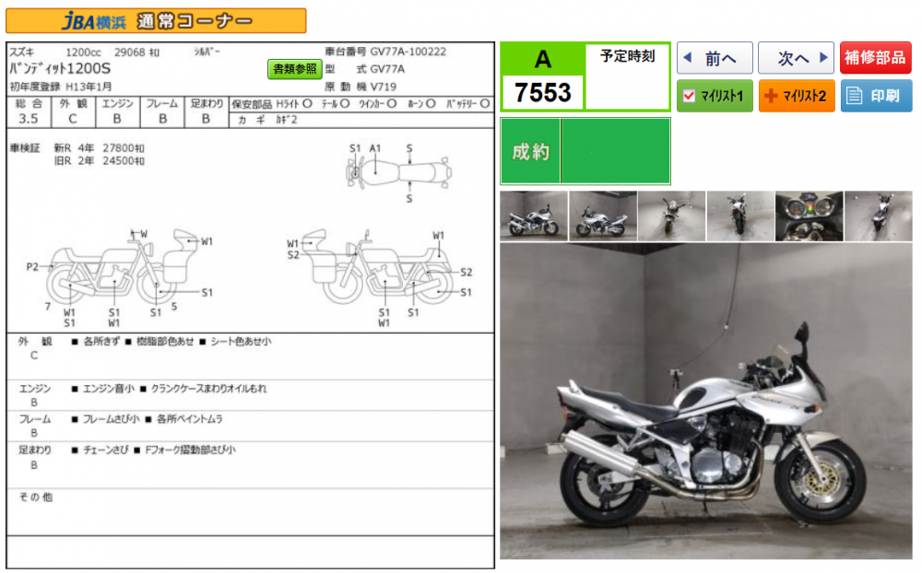This screenshot has width=922, height=573.
Task: Toggle マイリスト1 checkbox button
Action: (715, 96)
